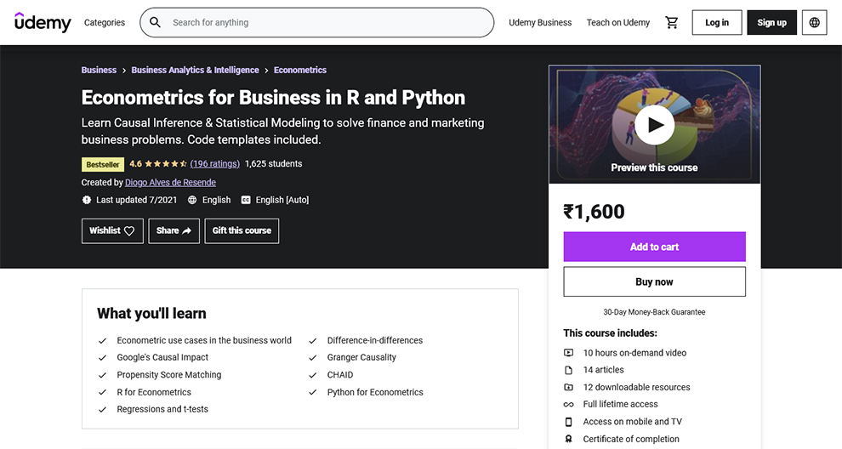
Task: Click checkmark beside R for Econometrics
Action: click(x=102, y=392)
